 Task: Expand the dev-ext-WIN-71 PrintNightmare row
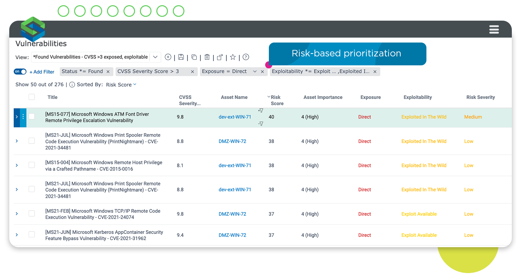17,190
